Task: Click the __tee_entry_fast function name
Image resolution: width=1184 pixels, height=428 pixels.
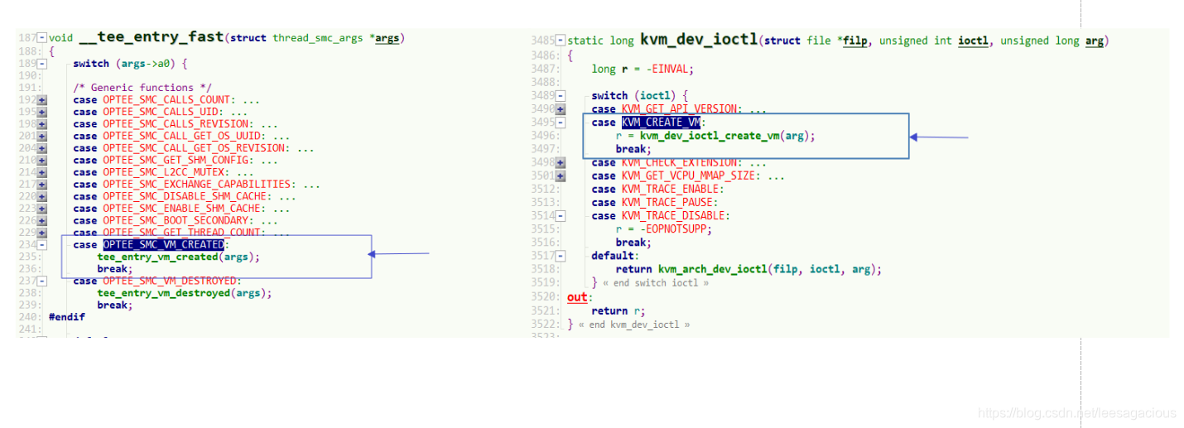Action: (152, 37)
